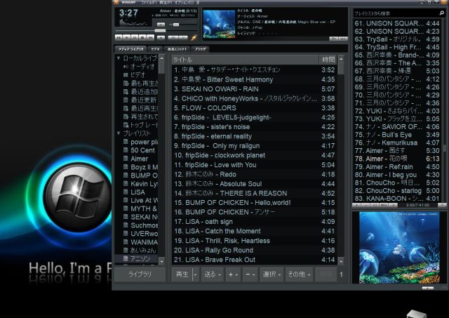449x318 pixels.
Task: Click the speaker icon beside オーディオ
Action: pyautogui.click(x=126, y=67)
